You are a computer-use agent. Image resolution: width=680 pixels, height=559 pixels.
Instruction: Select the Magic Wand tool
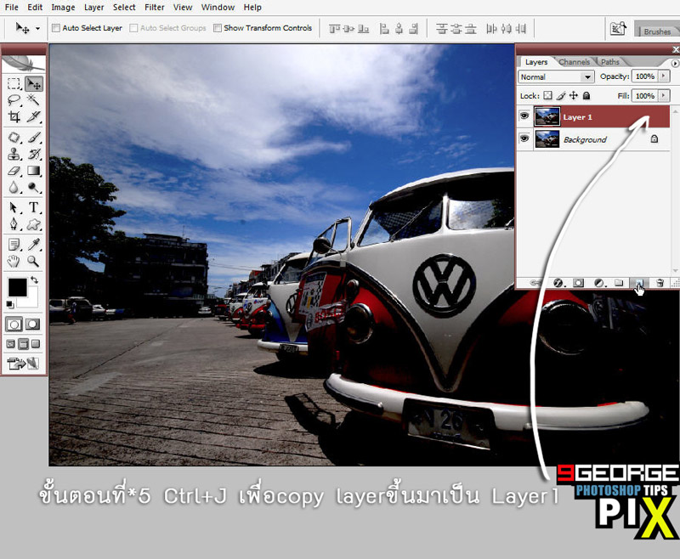pos(33,100)
